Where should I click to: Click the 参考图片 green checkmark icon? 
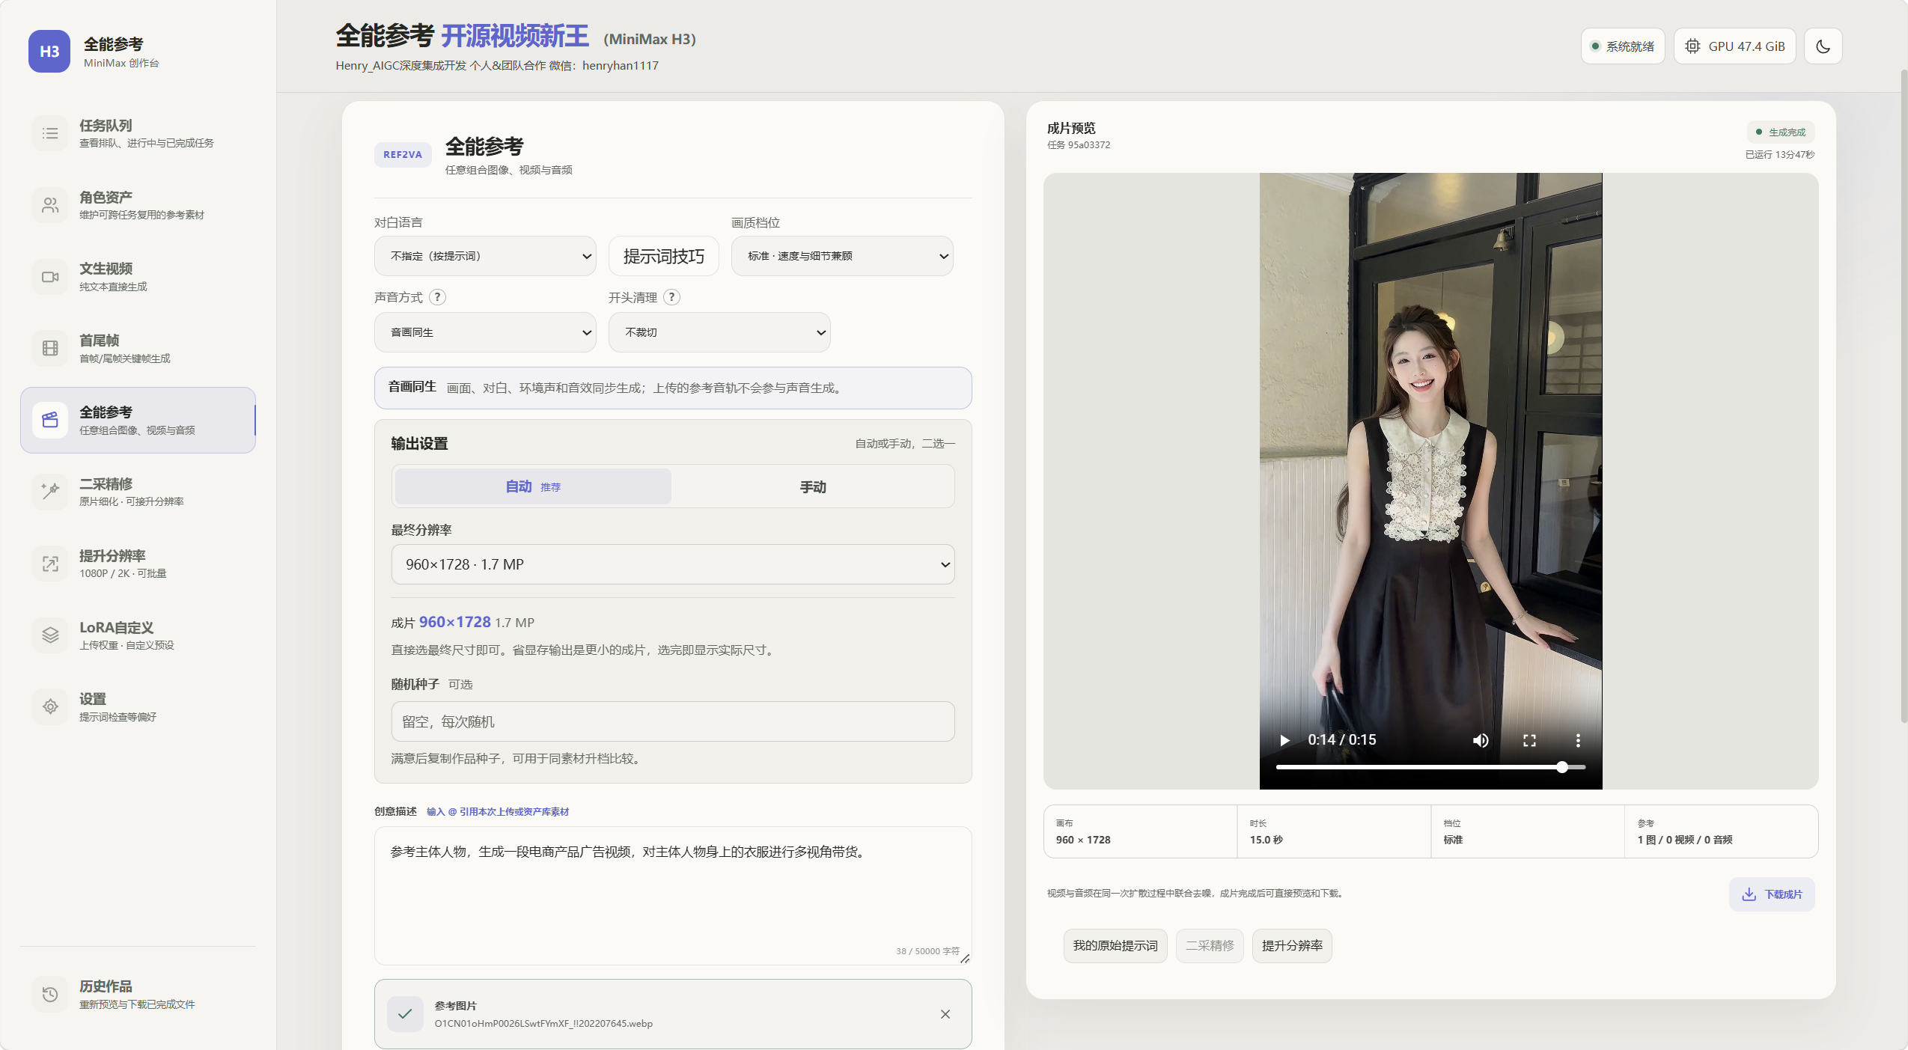405,1014
